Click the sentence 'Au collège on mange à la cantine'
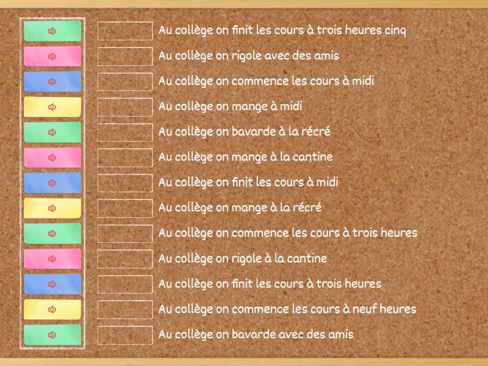This screenshot has width=488, height=366. click(246, 157)
